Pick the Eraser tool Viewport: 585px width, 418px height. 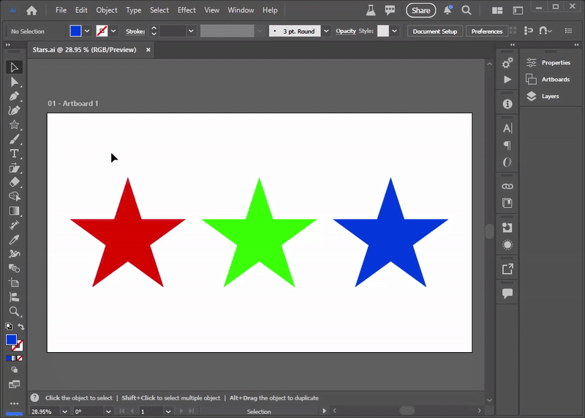click(x=14, y=182)
